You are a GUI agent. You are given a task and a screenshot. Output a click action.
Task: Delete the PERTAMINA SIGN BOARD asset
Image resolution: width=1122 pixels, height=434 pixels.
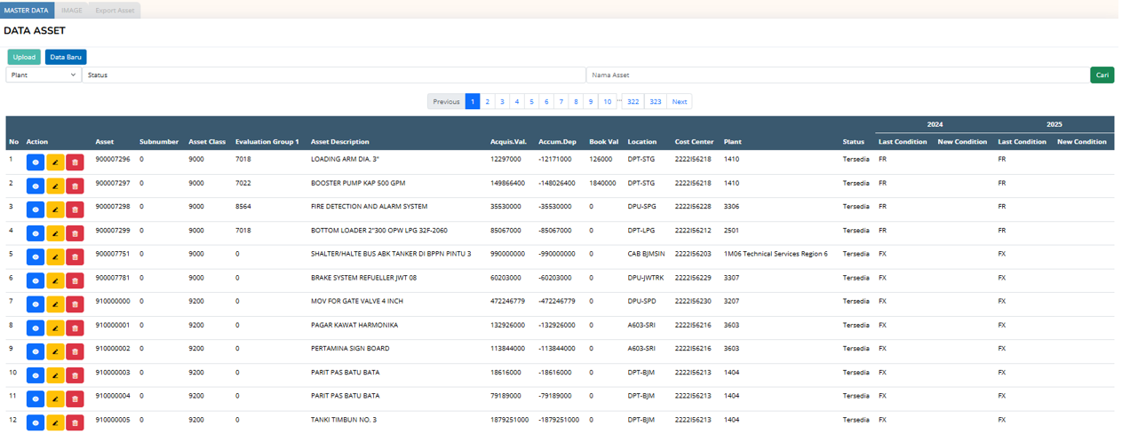click(75, 352)
